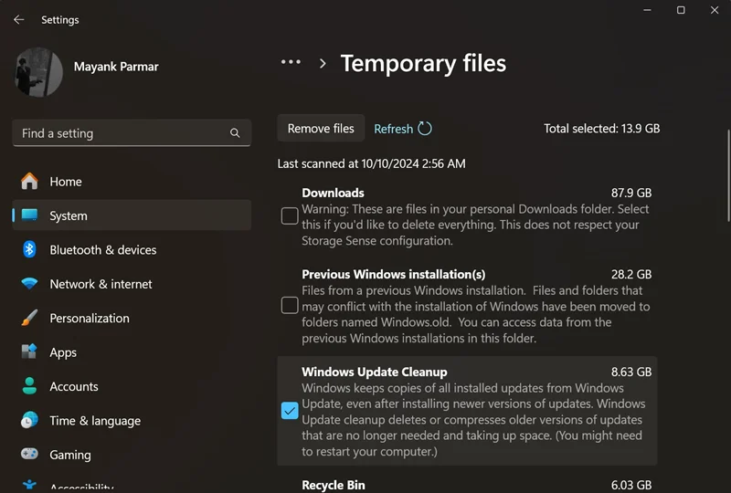Click the Gaming controller icon

[29, 454]
